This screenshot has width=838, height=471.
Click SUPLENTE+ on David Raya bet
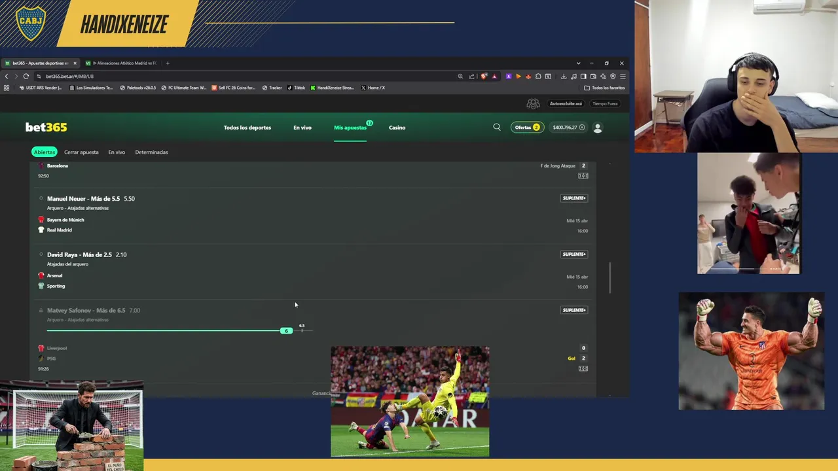tap(574, 254)
